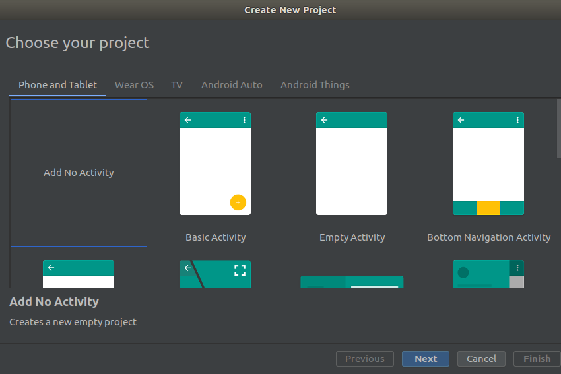Viewport: 561px width, 374px height.
Task: Open the Android Auto tab
Action: (232, 85)
